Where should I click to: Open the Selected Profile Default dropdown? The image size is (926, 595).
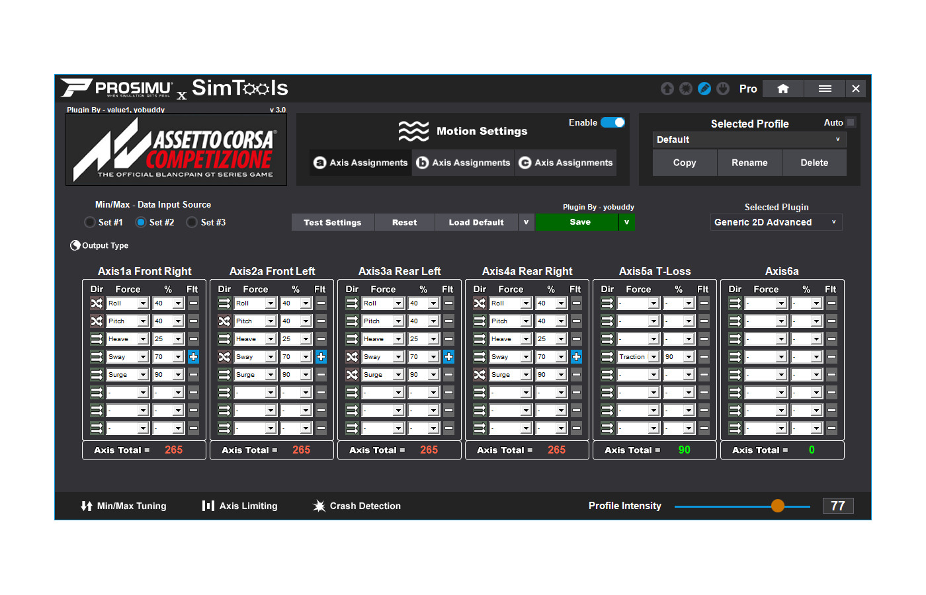pos(749,139)
